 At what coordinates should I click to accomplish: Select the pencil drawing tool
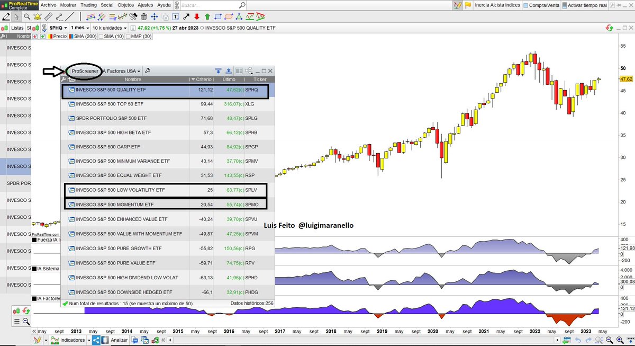coord(6,17)
